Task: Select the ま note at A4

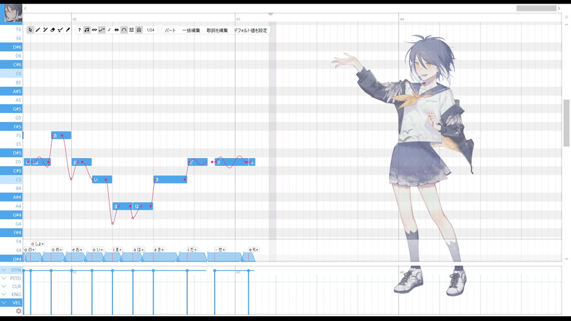Action: 123,206
